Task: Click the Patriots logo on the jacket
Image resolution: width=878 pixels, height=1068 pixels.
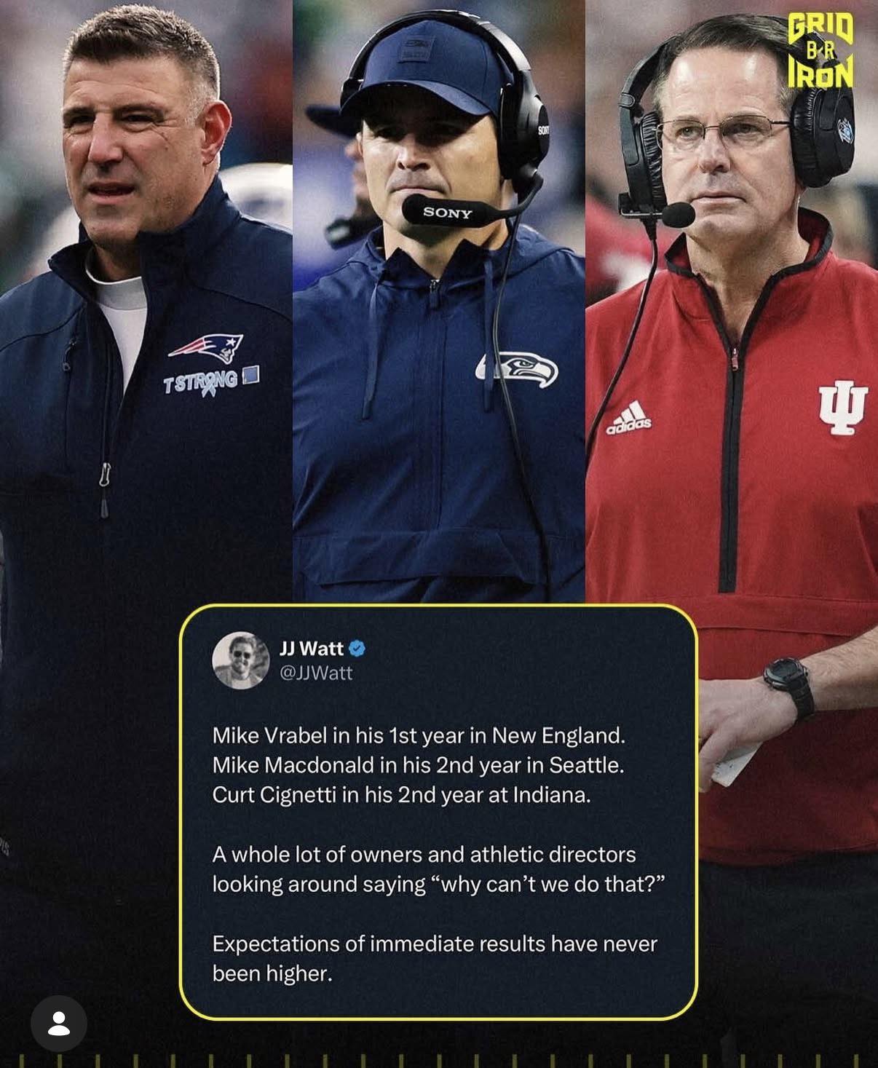Action: coord(206,347)
